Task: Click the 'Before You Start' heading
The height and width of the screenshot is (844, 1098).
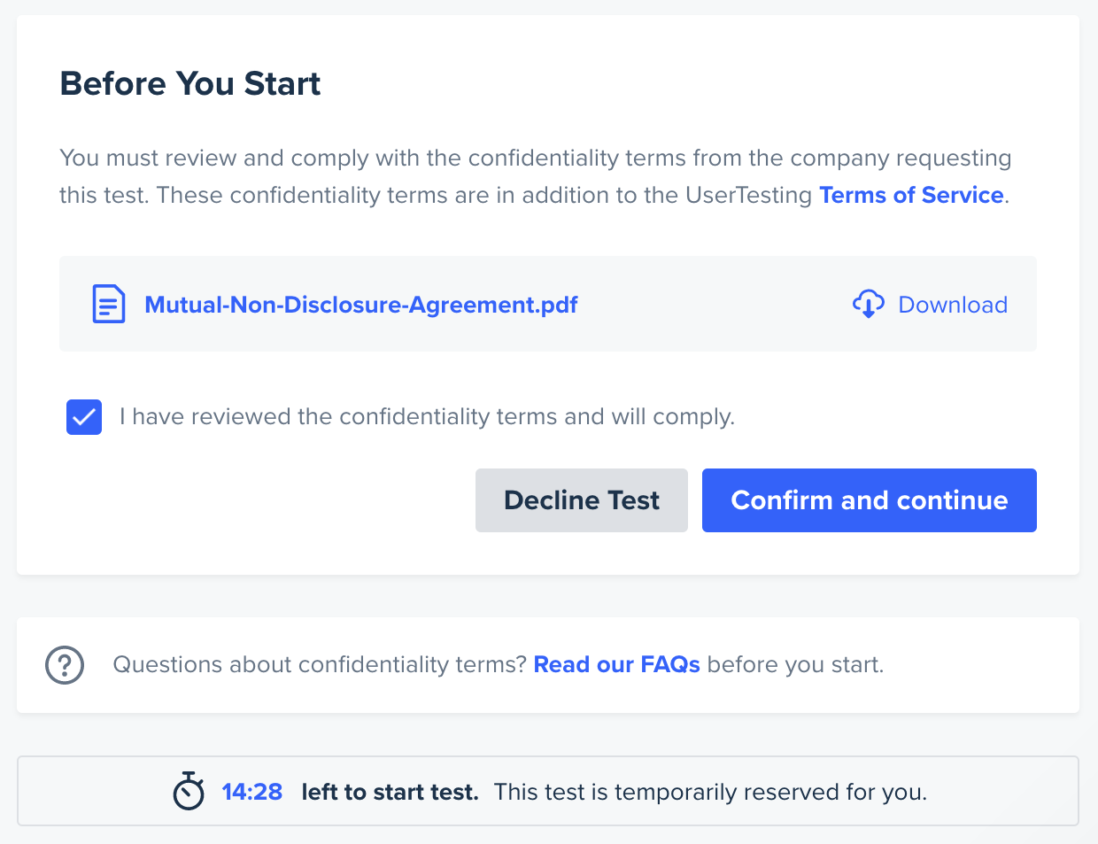Action: pyautogui.click(x=190, y=83)
